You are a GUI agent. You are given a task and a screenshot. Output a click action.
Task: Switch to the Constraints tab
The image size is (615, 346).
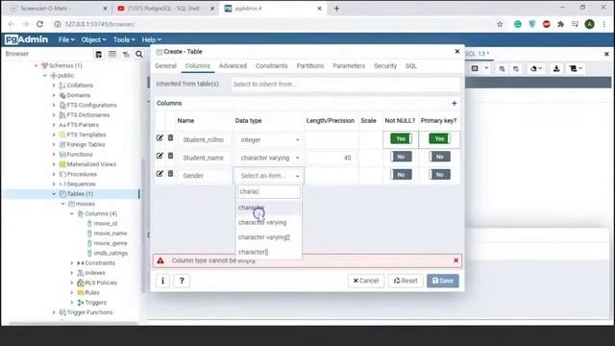click(x=271, y=66)
